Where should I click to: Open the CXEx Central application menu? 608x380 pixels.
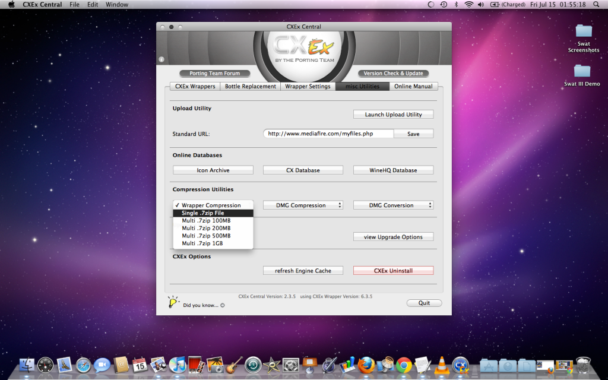(42, 5)
